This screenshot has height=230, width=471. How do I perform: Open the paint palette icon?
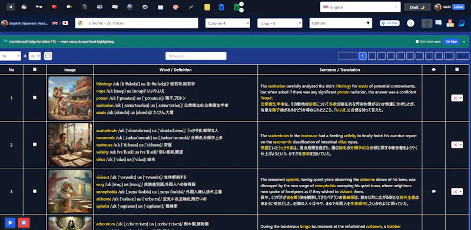[x=175, y=7]
